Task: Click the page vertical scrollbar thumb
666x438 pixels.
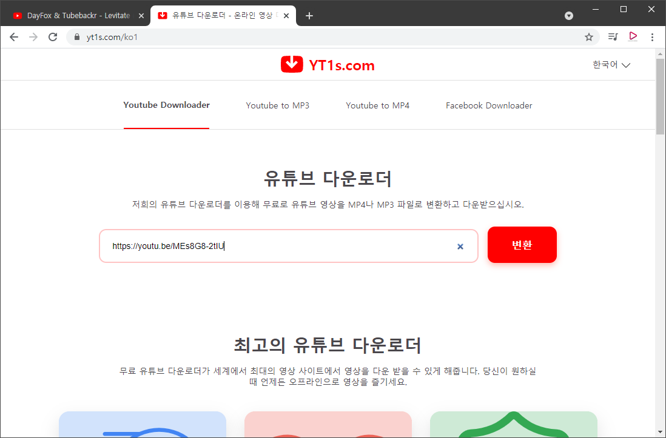Action: (x=660, y=97)
